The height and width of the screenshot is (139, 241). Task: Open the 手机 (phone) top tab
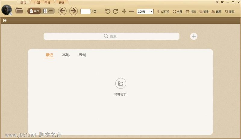point(48,3)
